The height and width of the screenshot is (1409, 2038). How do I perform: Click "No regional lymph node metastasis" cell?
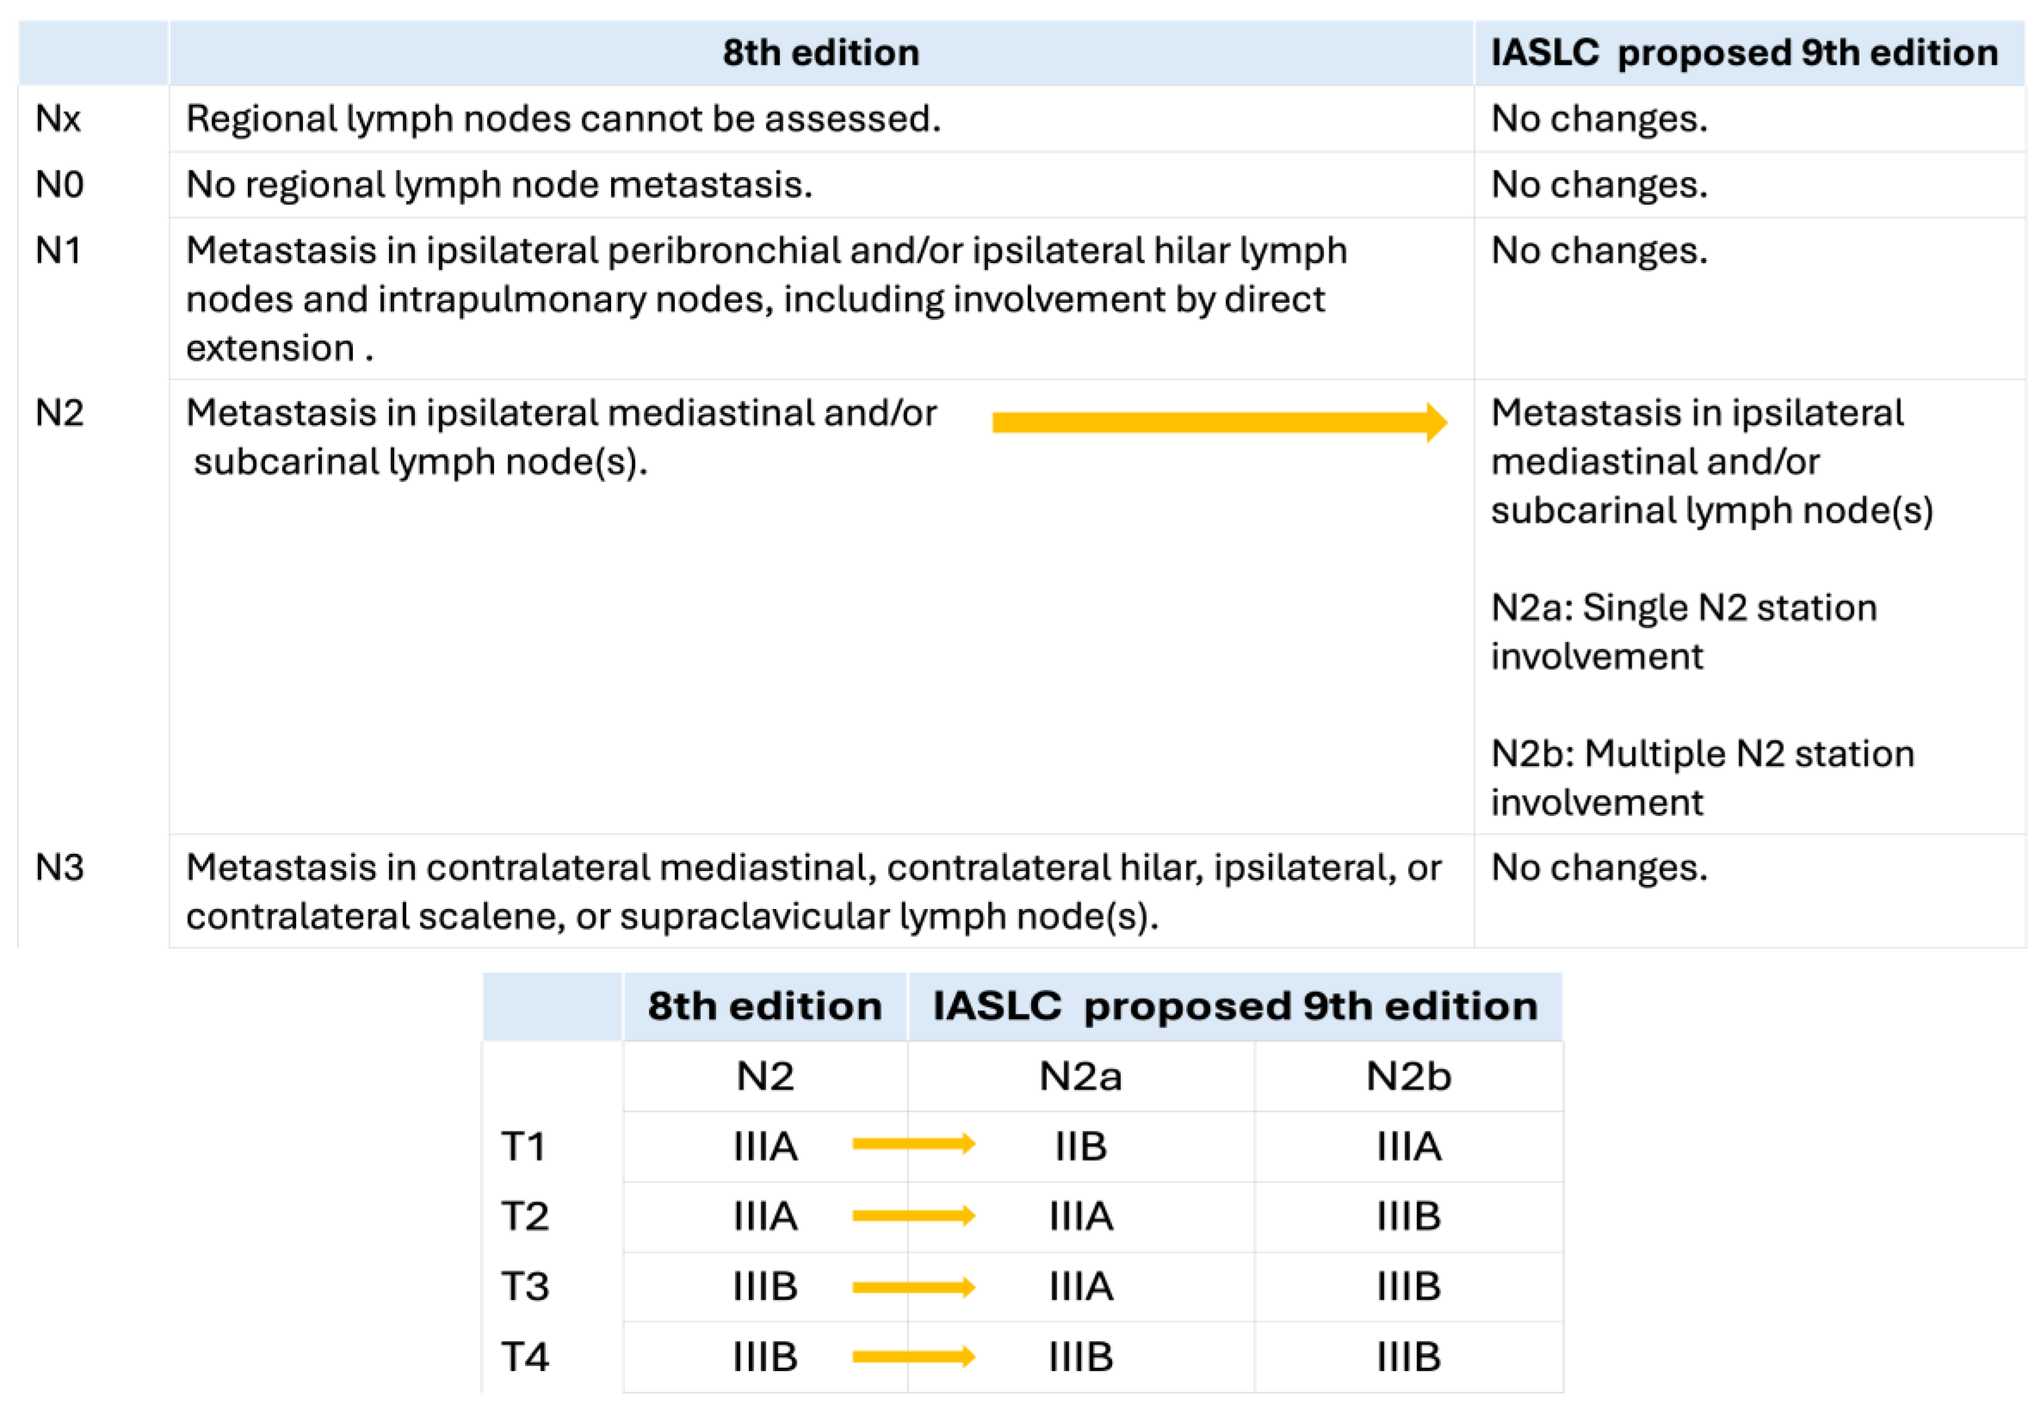click(499, 185)
